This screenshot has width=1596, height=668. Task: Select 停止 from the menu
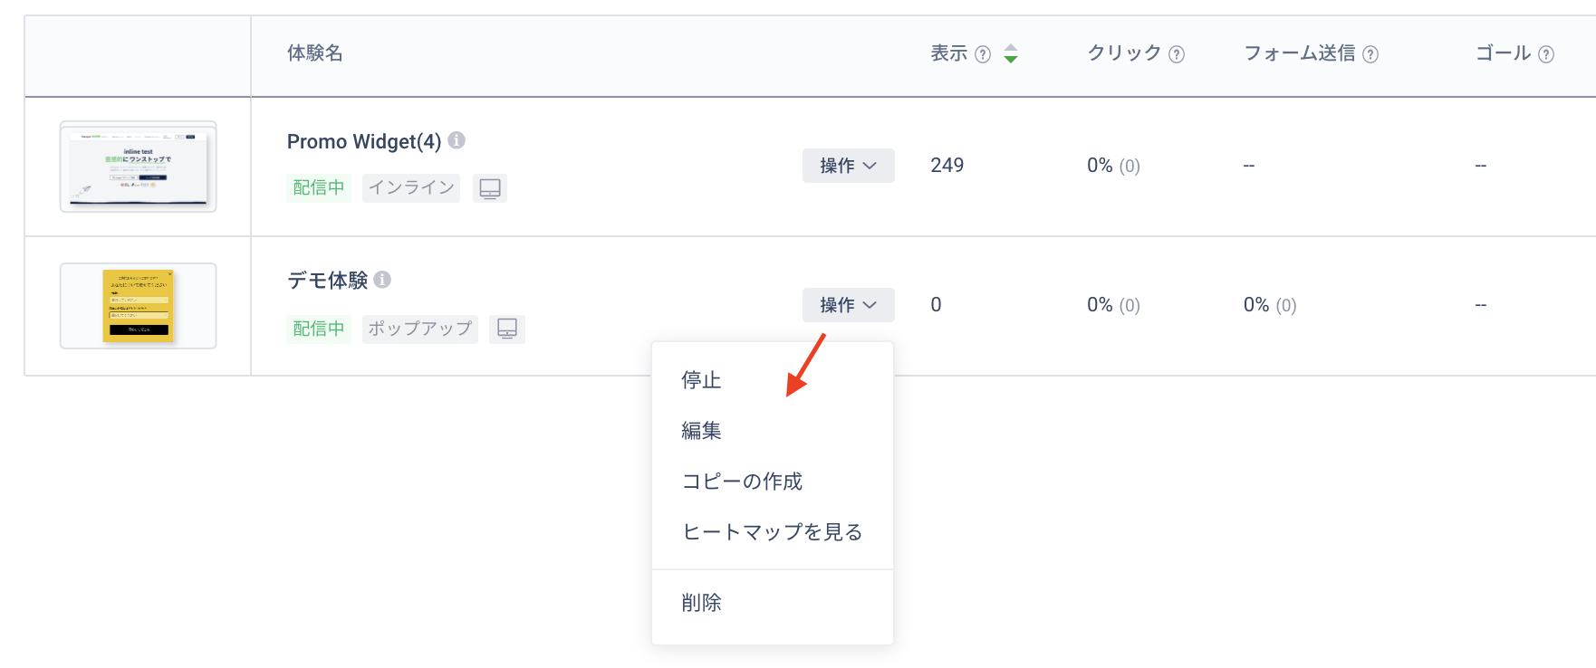point(702,380)
